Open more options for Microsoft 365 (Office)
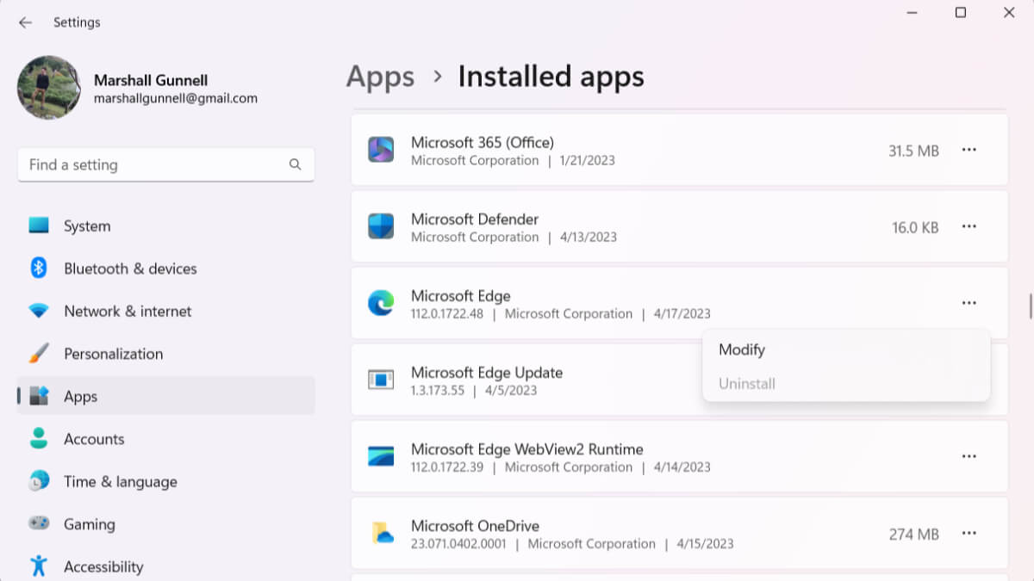Screen dimensions: 1034x581 [969, 150]
